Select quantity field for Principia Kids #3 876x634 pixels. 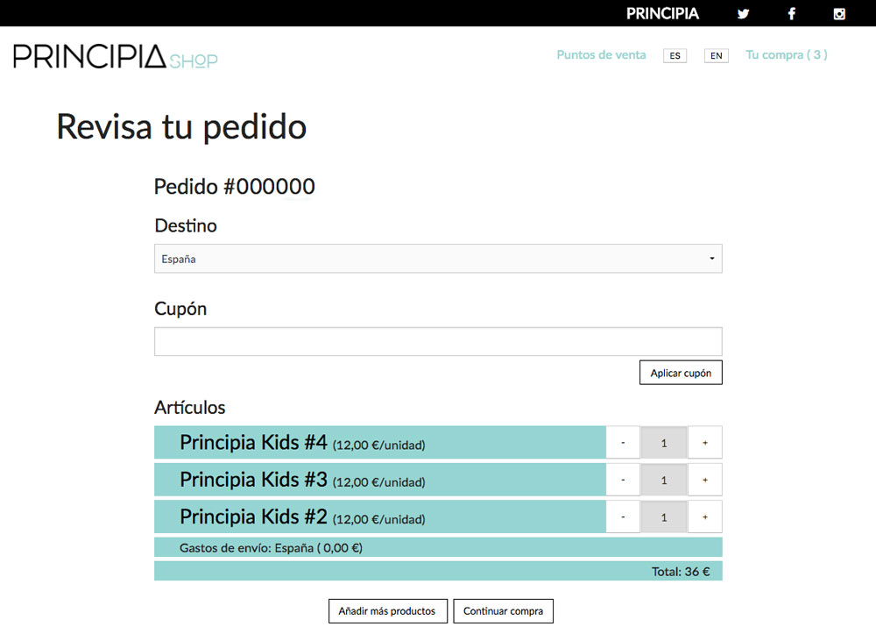coord(664,480)
